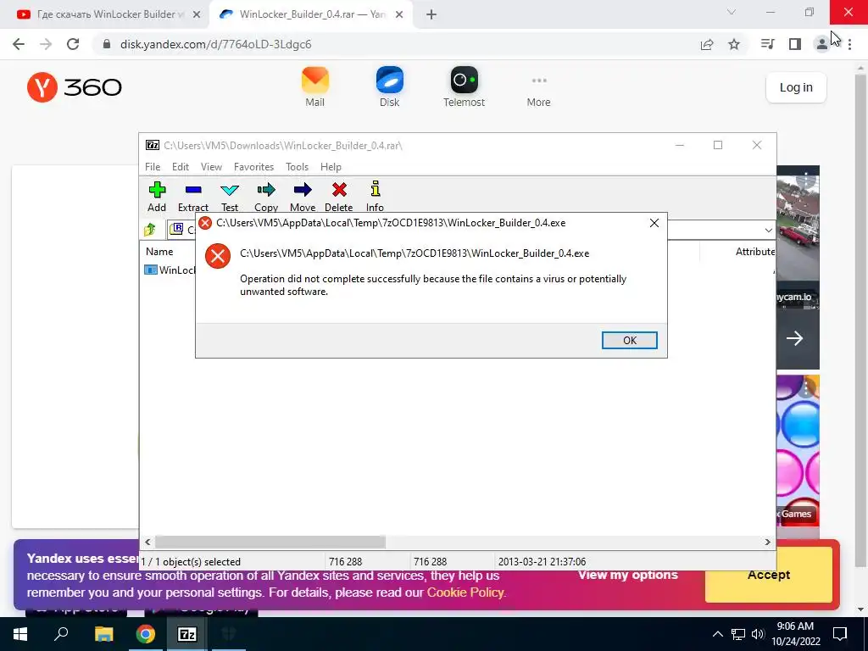Close the YouTube WinLocker Builder tab
The height and width of the screenshot is (651, 868).
tap(197, 15)
